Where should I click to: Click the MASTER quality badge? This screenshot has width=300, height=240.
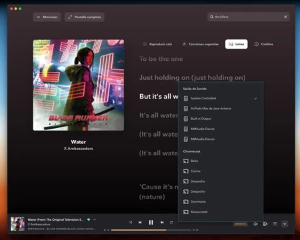(240, 224)
